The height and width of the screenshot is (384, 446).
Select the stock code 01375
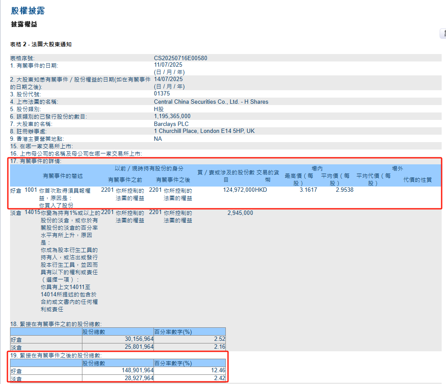tap(161, 94)
